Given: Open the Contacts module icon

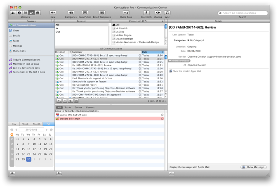Looking at the screenshot, I should (13, 13).
